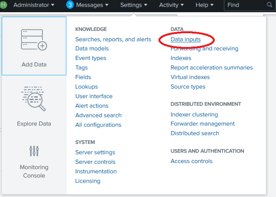
Task: Type in the Find search field
Action: tap(245, 5)
